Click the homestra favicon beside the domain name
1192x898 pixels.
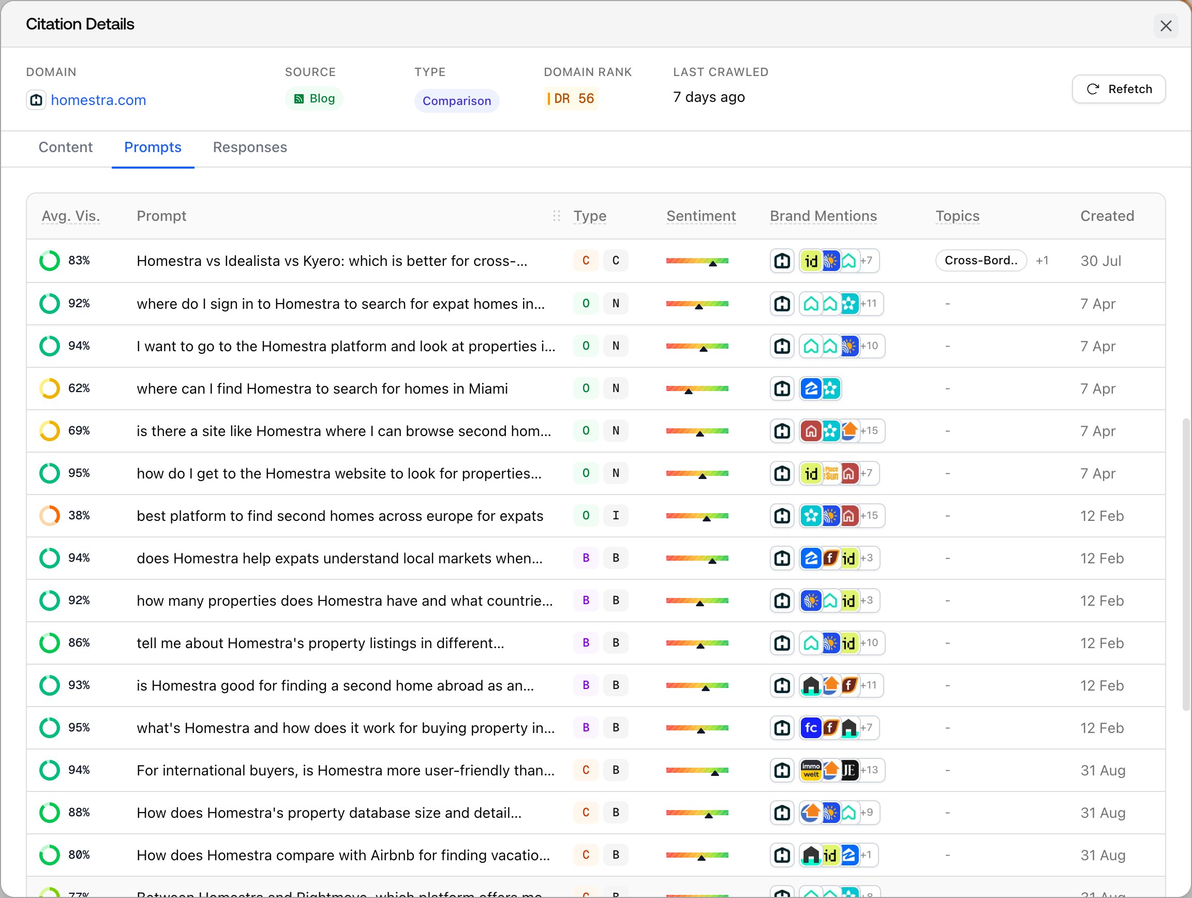(x=36, y=100)
